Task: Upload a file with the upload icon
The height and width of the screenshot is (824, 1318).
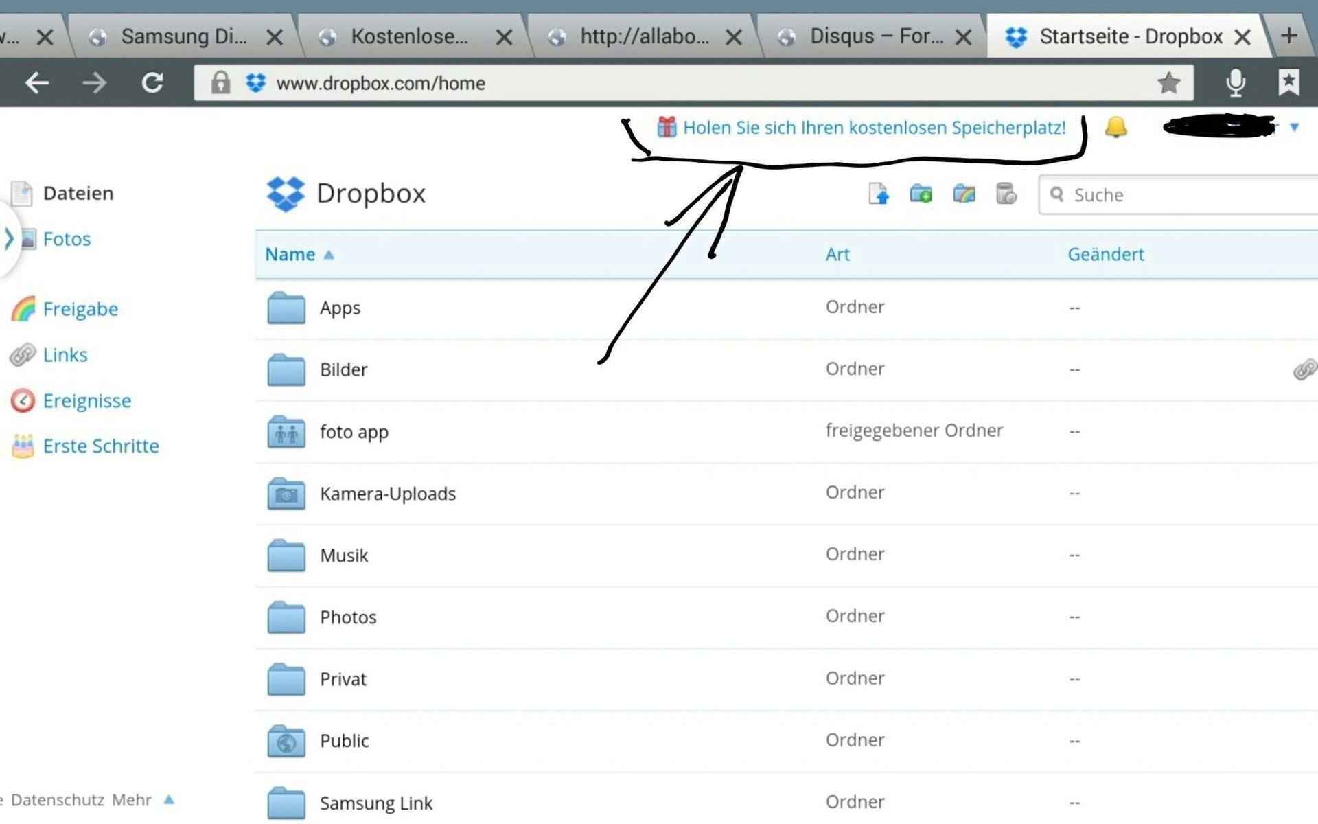Action: pyautogui.click(x=879, y=194)
